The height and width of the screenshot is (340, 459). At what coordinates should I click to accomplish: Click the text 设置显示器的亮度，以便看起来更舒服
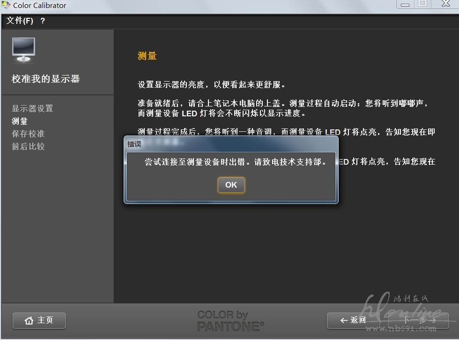click(x=211, y=85)
